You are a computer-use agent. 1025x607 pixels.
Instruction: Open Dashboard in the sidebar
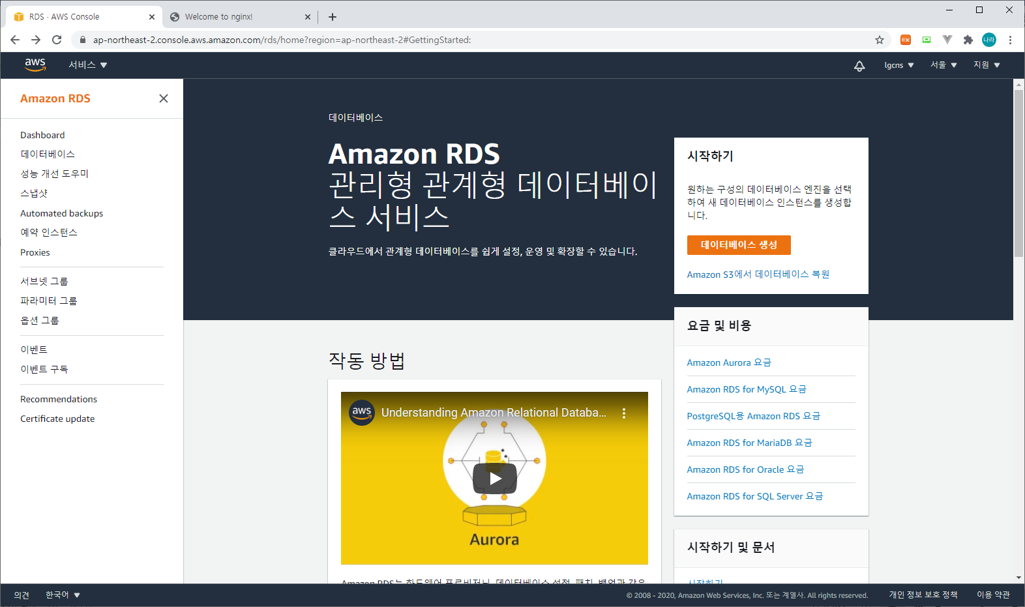42,135
